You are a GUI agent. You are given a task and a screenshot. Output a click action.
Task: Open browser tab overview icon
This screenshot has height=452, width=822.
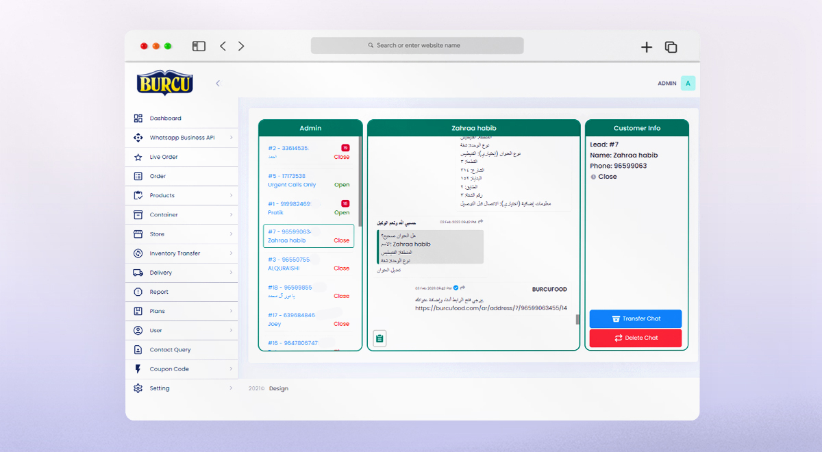point(671,47)
